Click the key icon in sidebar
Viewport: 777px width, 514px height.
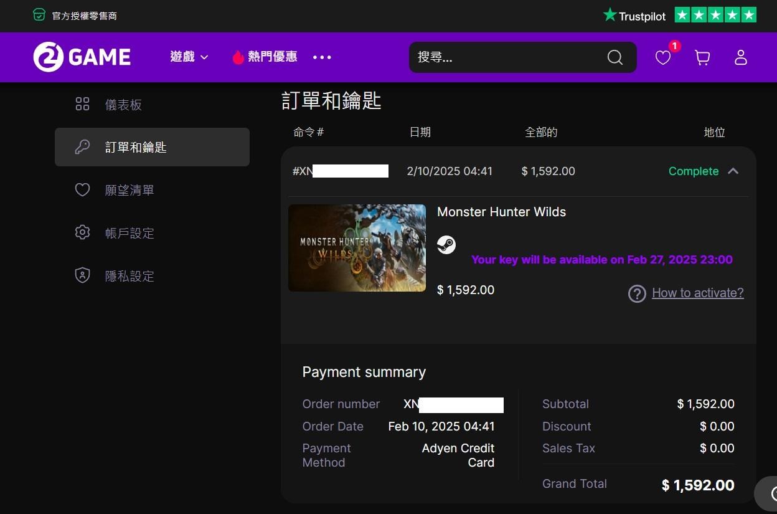(82, 147)
